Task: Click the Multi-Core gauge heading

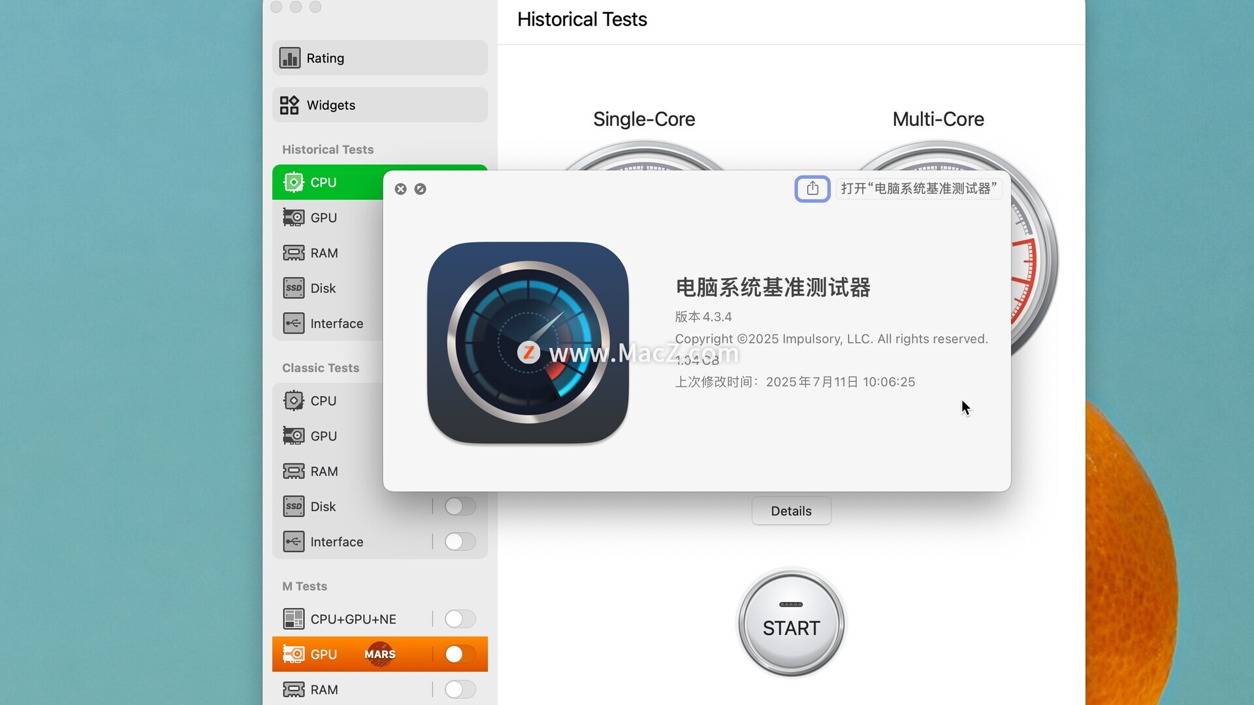Action: (938, 119)
